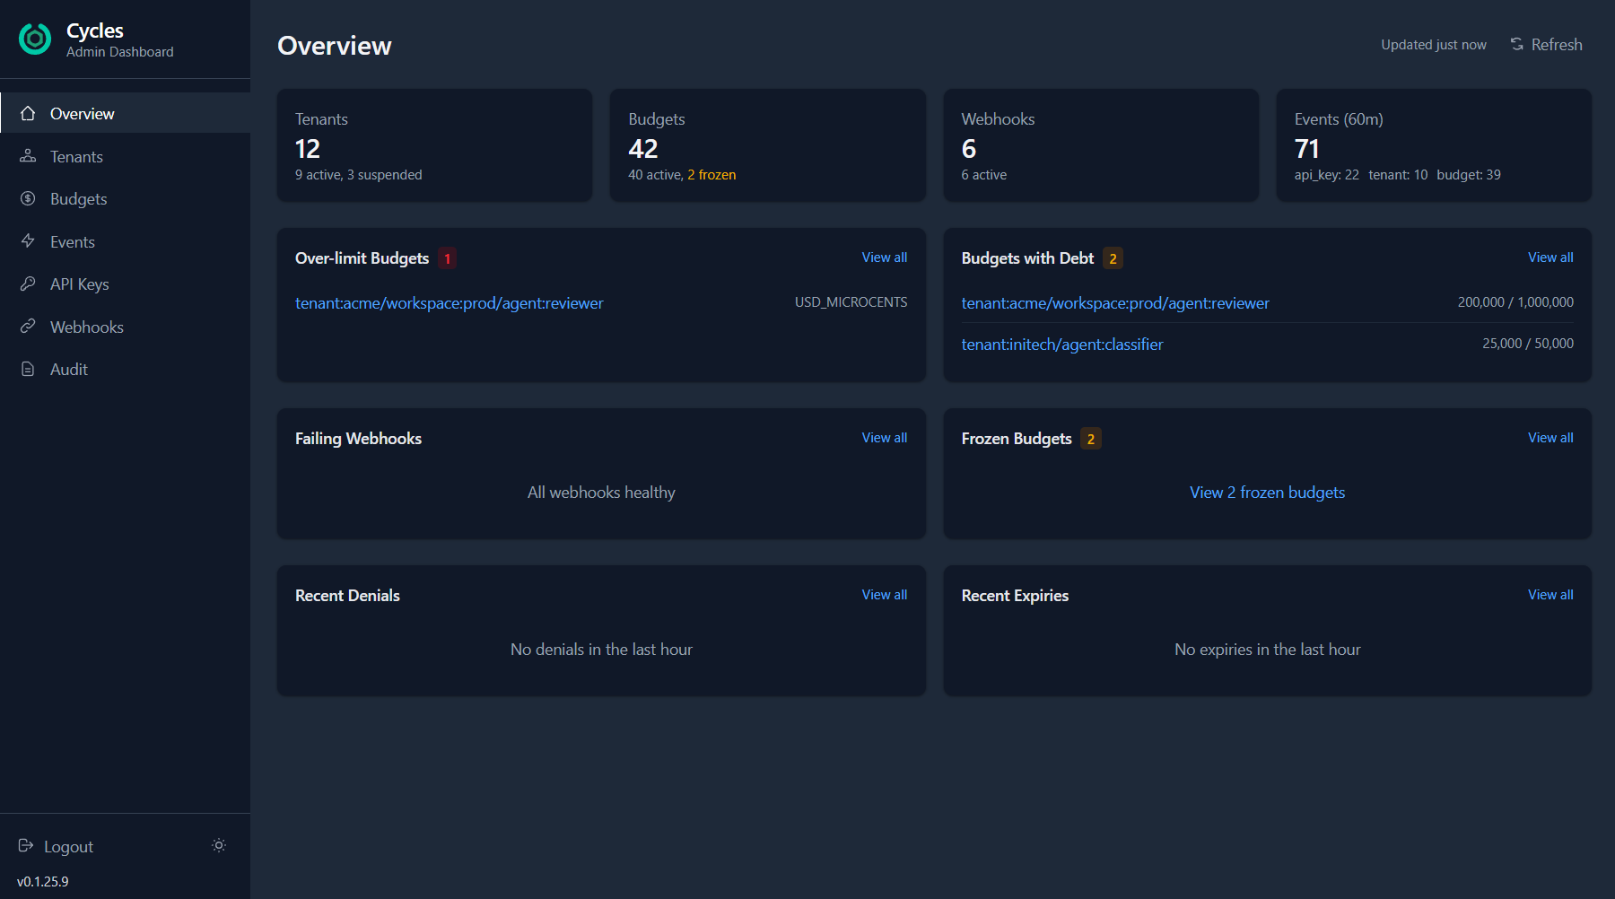Image resolution: width=1615 pixels, height=899 pixels.
Task: Click the Tenants person icon
Action: (28, 156)
